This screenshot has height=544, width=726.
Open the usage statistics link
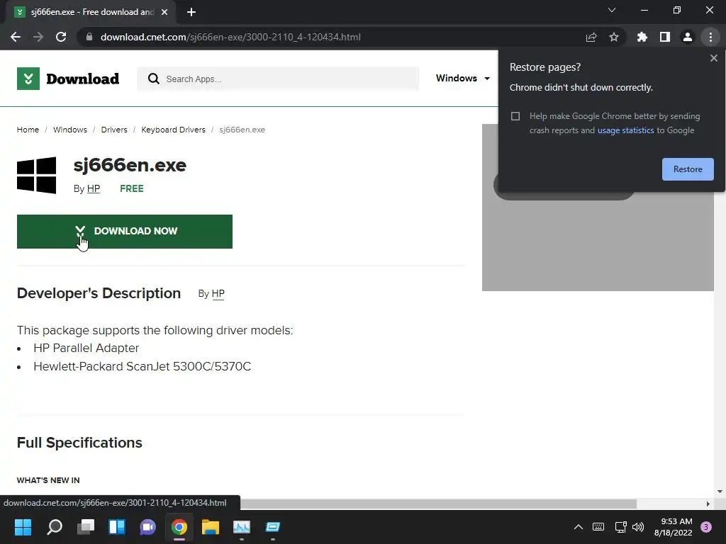tap(625, 130)
